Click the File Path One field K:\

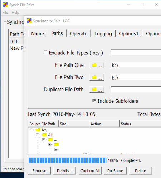[136, 65]
